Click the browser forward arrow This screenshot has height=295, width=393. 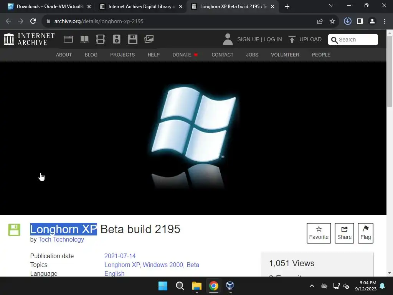[x=21, y=22]
